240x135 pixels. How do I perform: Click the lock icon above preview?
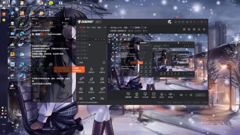click(x=189, y=29)
